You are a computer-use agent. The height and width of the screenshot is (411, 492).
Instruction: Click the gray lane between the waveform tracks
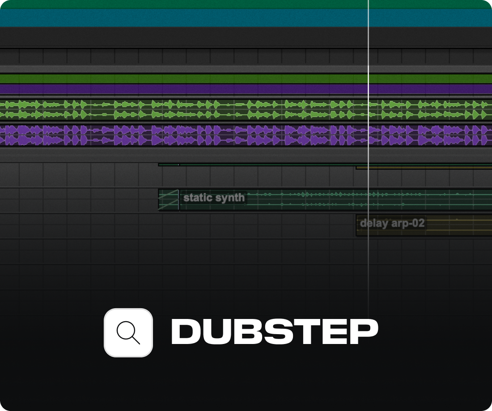point(179,121)
